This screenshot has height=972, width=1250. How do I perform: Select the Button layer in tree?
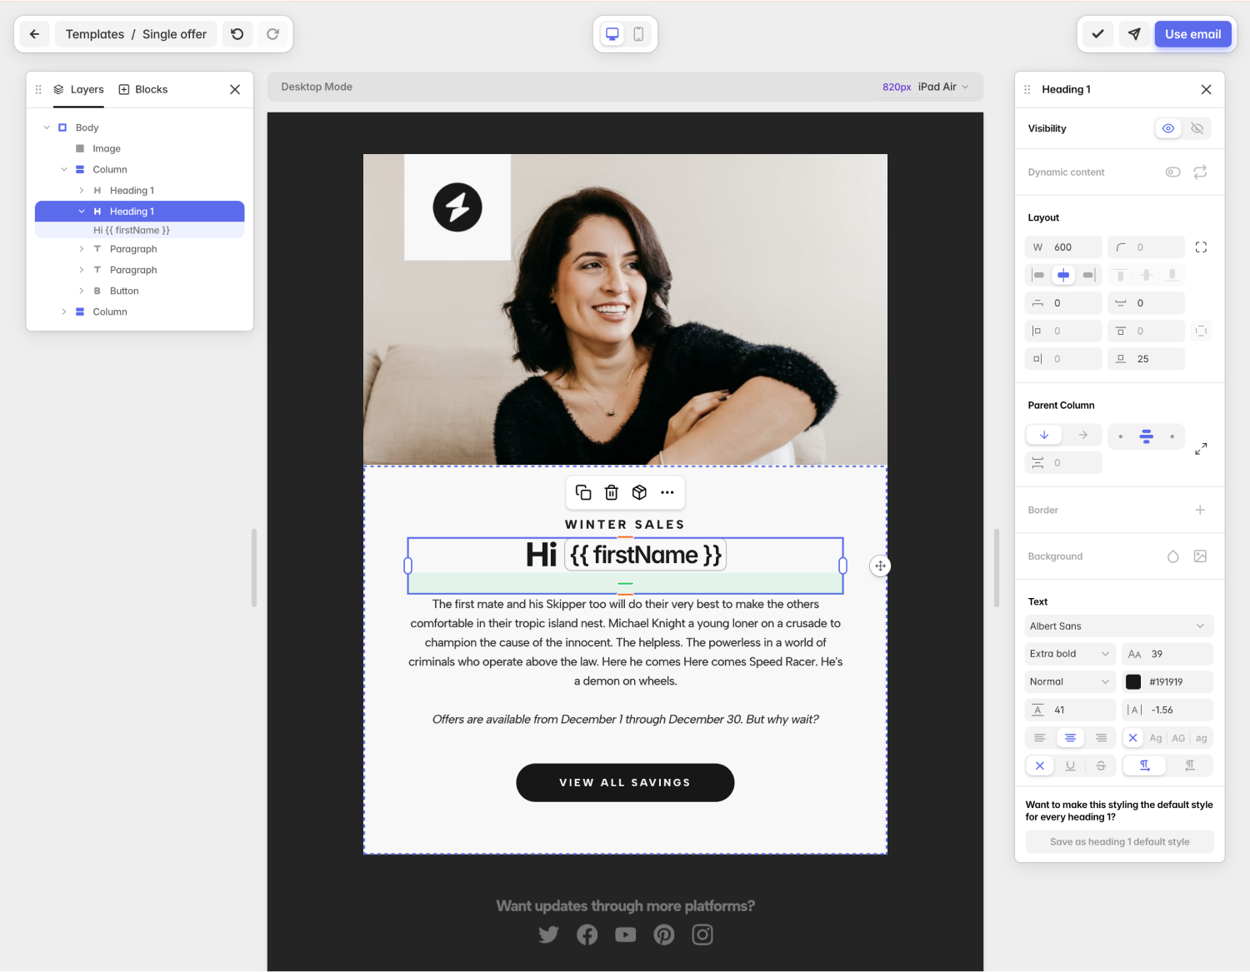pos(124,291)
